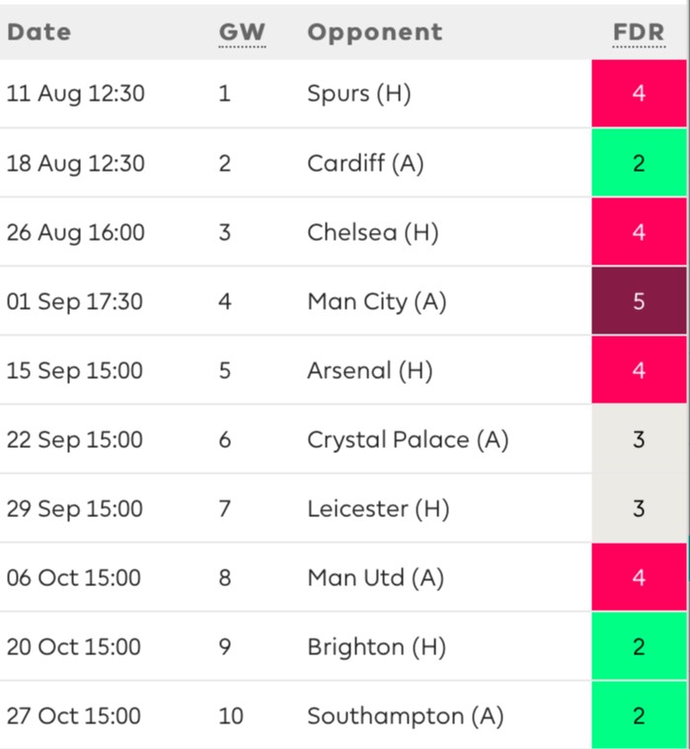This screenshot has width=690, height=749.
Task: Select the Man City (A) opponent
Action: tap(377, 302)
